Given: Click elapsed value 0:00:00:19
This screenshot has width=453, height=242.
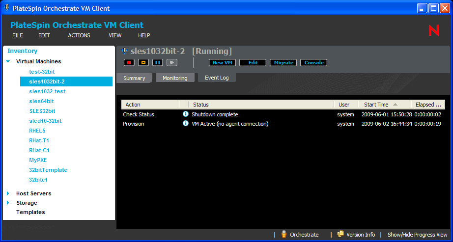Looking at the screenshot, I should click(428, 124).
